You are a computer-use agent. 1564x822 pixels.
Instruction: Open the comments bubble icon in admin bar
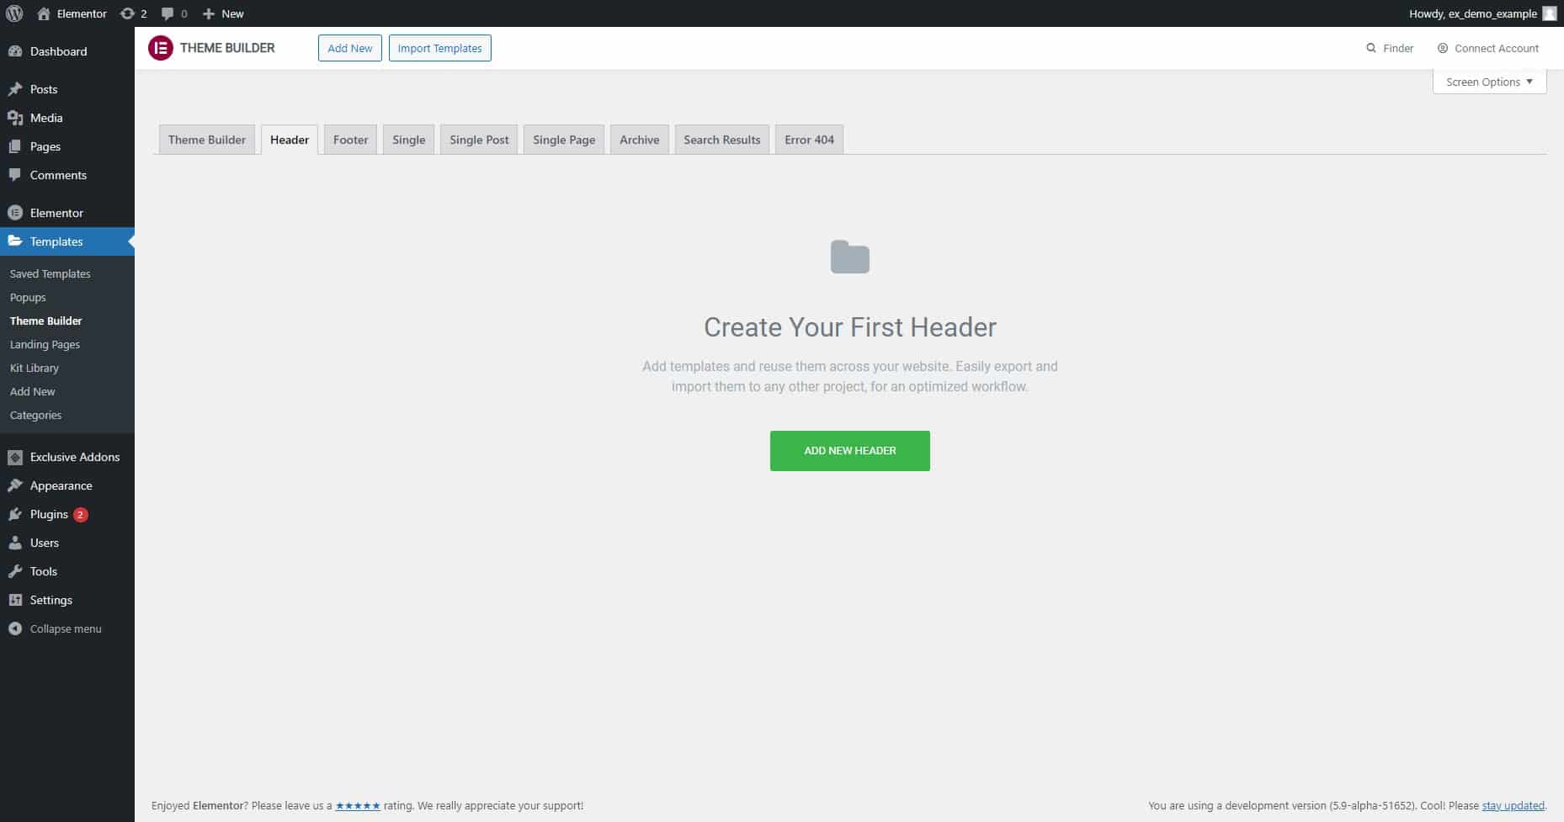coord(168,13)
